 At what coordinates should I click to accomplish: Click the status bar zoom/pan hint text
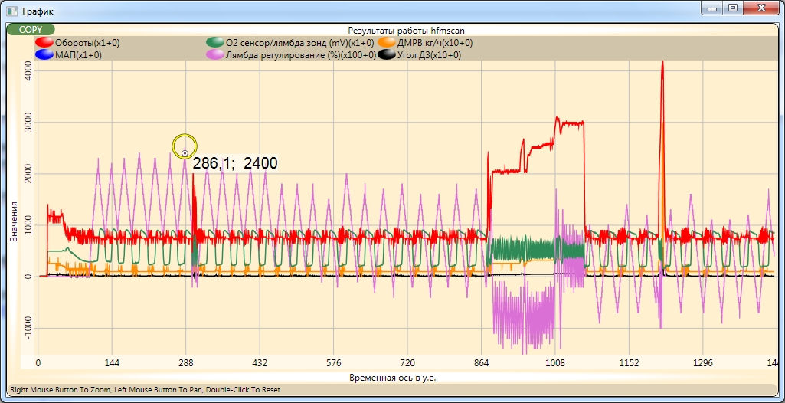[x=146, y=389]
